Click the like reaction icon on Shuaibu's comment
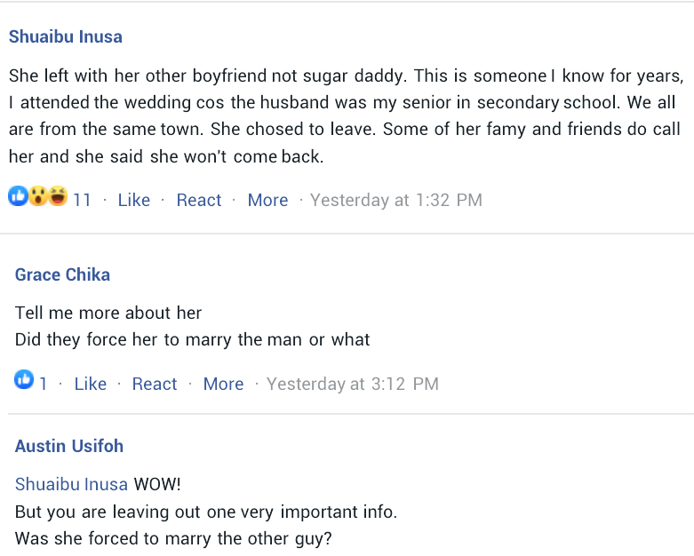Image resolution: width=694 pixels, height=556 pixels. pos(17,197)
